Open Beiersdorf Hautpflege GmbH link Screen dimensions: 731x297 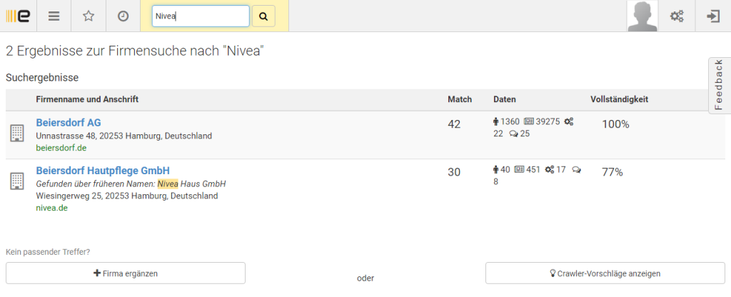[x=103, y=171]
